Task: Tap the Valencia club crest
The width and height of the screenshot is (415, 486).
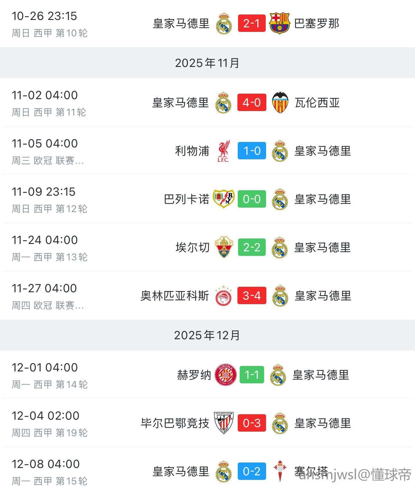Action: 280,103
